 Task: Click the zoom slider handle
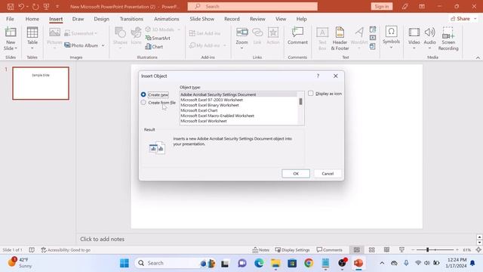(x=428, y=250)
